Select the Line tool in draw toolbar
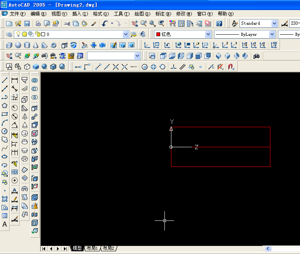Image resolution: width=300 pixels, height=254 pixels. pos(5,80)
